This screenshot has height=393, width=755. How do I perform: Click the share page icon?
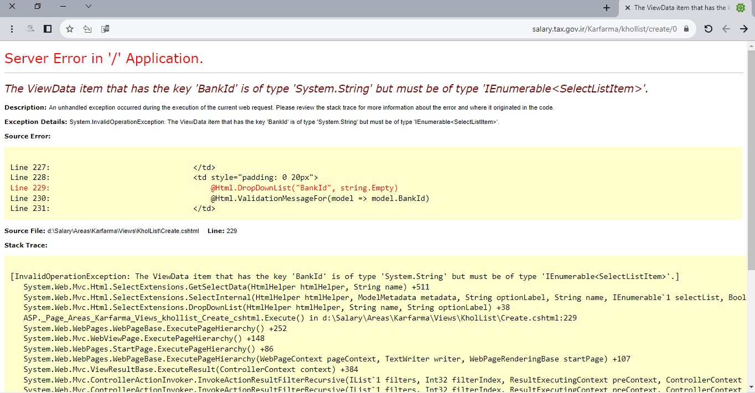click(x=87, y=29)
